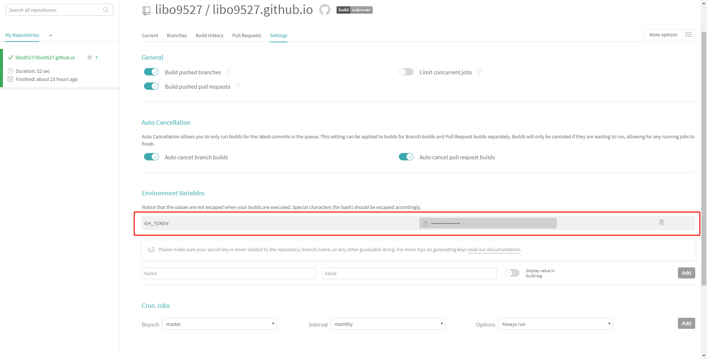The width and height of the screenshot is (707, 359).
Task: Open build number 7 link
Action: tap(96, 57)
